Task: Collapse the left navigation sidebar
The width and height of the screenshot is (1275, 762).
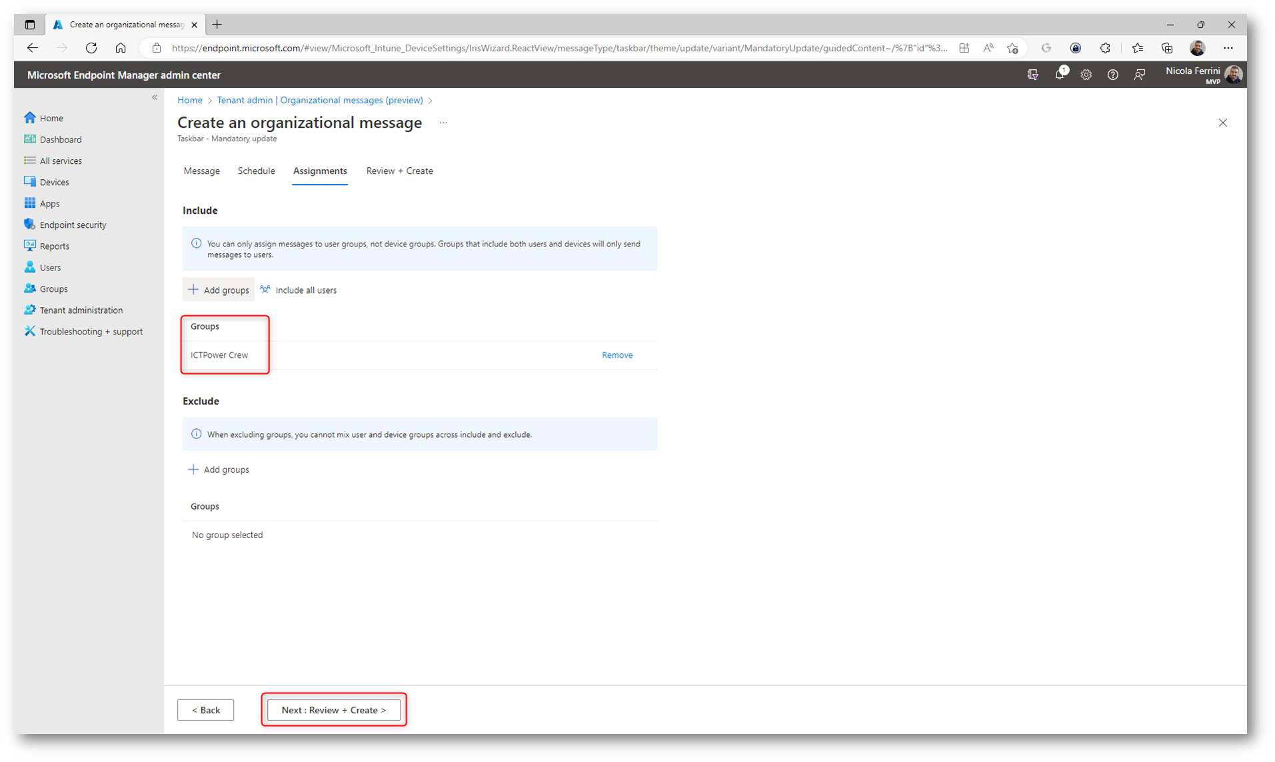Action: point(155,98)
